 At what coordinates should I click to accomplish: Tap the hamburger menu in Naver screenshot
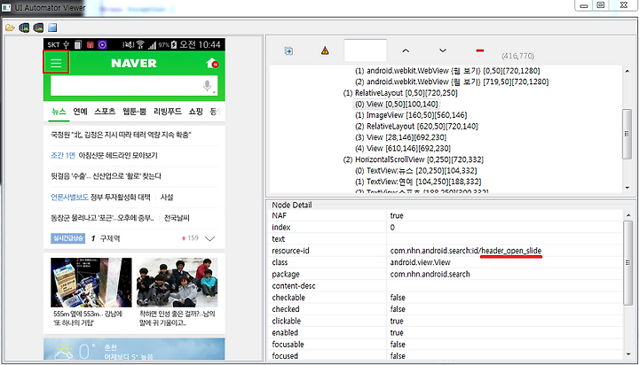(56, 63)
